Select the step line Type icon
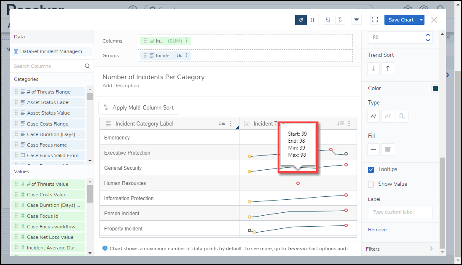 pos(402,116)
